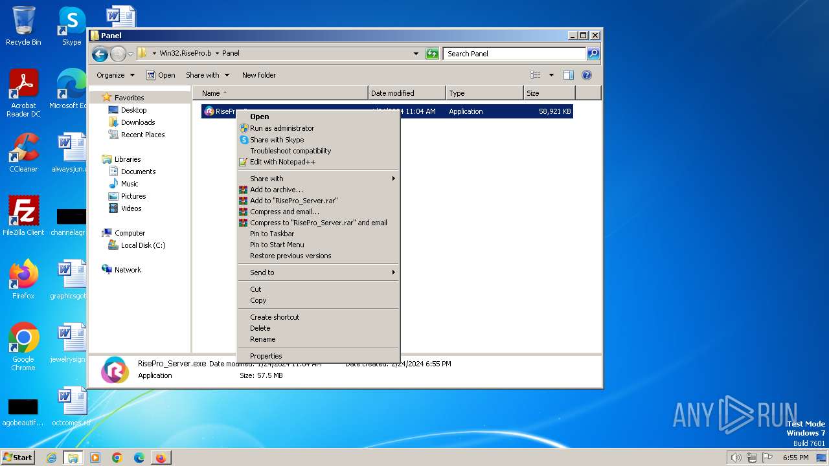Click the New folder button

(x=259, y=75)
